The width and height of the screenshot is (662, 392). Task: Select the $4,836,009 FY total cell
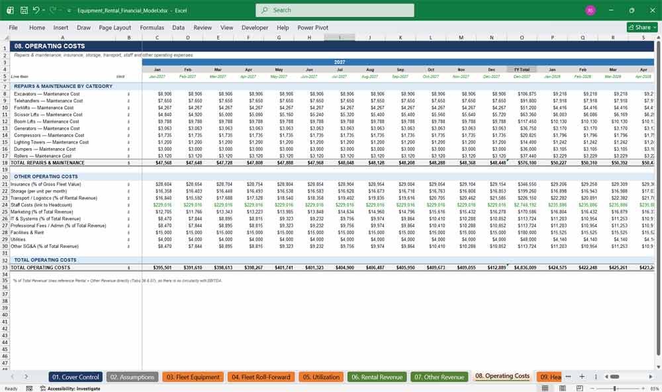tap(522, 268)
